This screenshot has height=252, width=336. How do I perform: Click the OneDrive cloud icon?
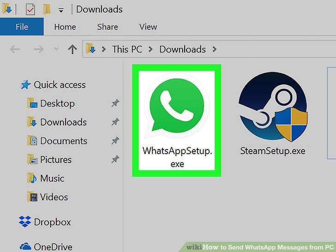[25, 246]
